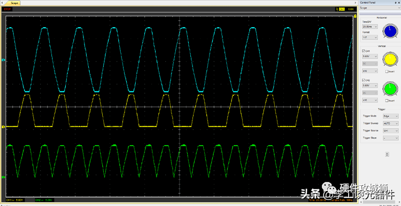Pin the Control Panel with the pushpin icon

click(x=396, y=2)
